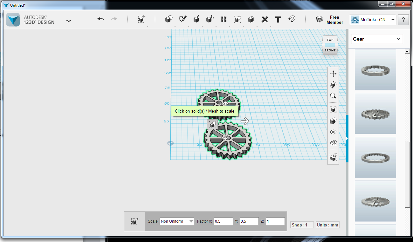Open the Grouping tool menu
The width and height of the screenshot is (413, 242).
click(x=237, y=19)
